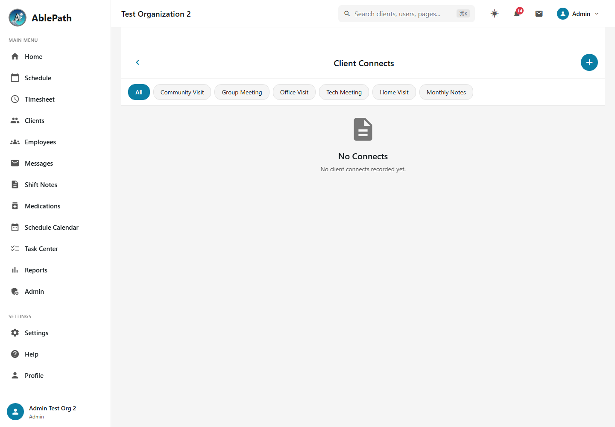Viewport: 615px width, 427px height.
Task: Expand the Admin user dropdown
Action: click(578, 14)
